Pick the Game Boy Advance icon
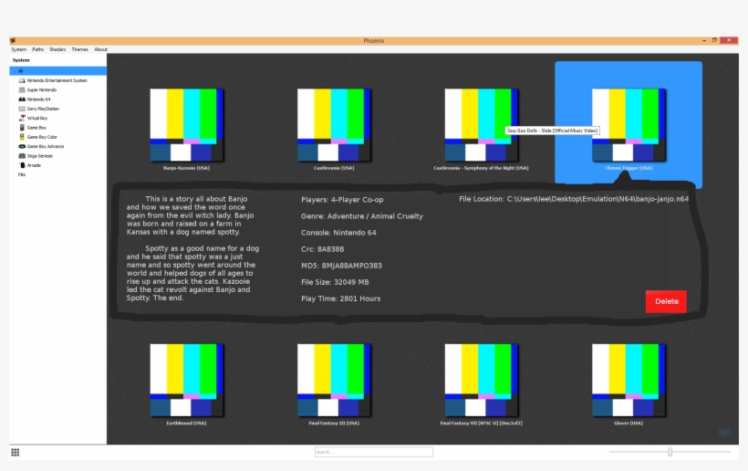 click(x=22, y=146)
